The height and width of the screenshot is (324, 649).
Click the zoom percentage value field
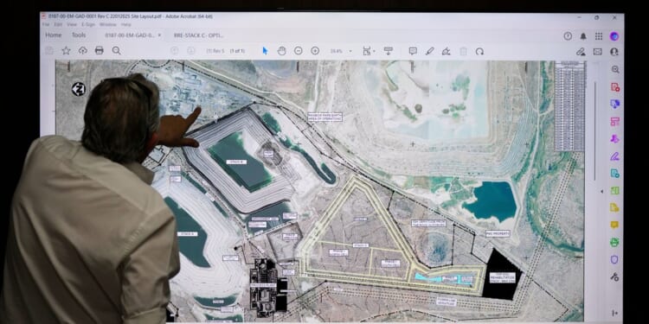tap(336, 51)
